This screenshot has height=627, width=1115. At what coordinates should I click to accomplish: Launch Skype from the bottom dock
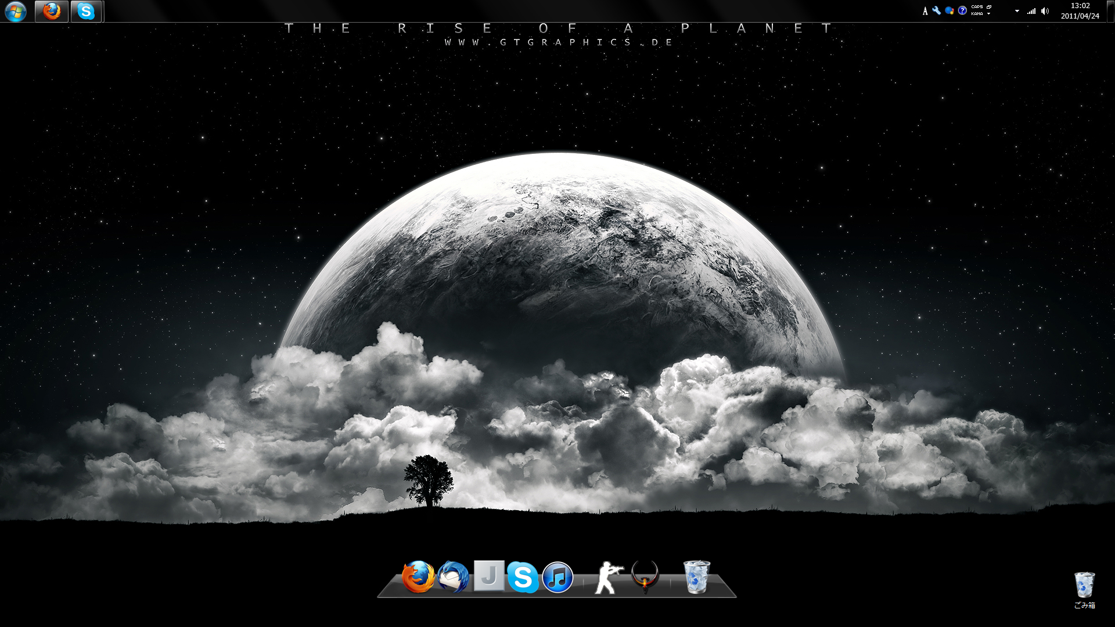523,577
